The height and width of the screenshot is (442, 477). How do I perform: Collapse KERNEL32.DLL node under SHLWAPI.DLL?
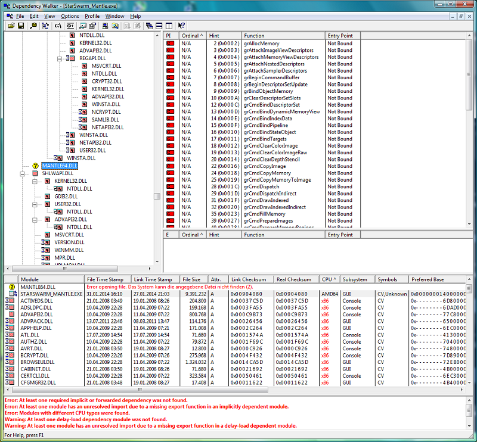click(35, 182)
